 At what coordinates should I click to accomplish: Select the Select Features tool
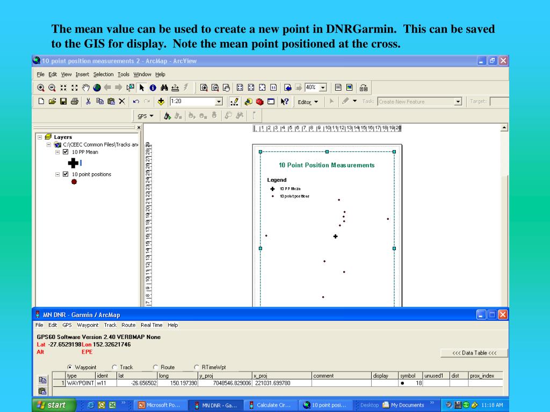(x=130, y=87)
